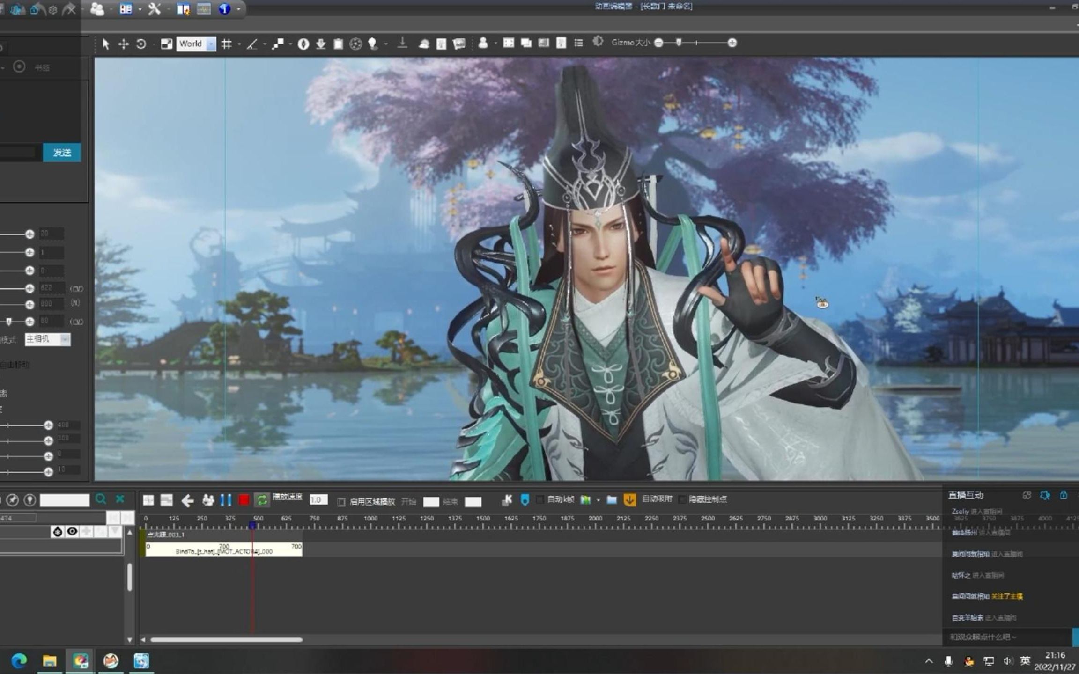The height and width of the screenshot is (674, 1079).
Task: Open the layout panel icon in the top bar
Action: click(x=126, y=8)
